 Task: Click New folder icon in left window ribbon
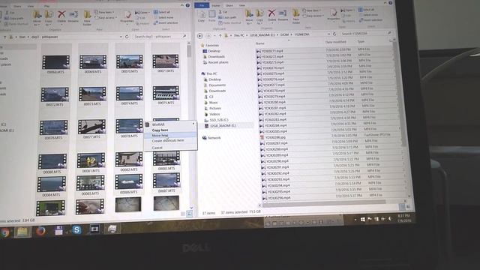[x=87, y=18]
